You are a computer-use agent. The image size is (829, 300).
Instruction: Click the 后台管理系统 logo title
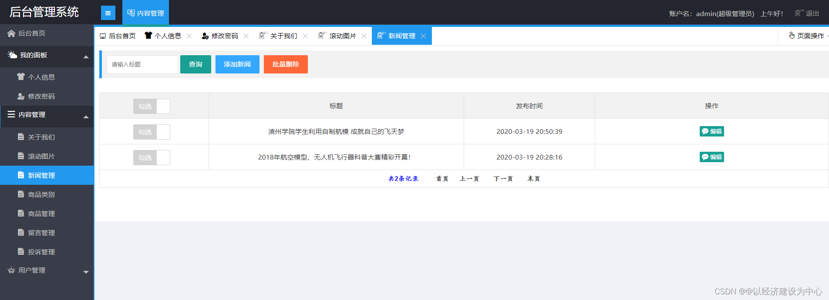[x=44, y=12]
